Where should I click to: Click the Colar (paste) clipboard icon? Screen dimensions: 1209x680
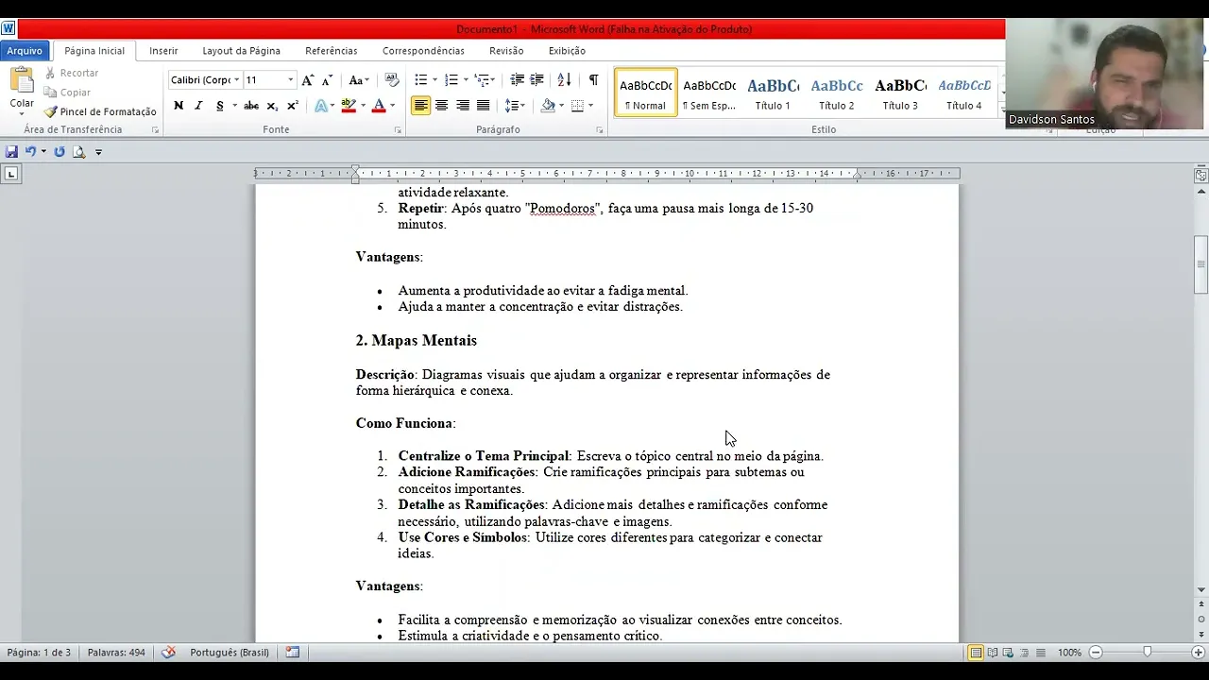[x=21, y=80]
